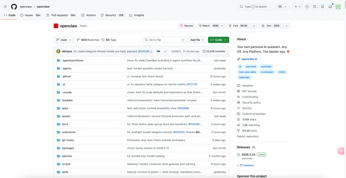The width and height of the screenshot is (346, 178).
Task: Open the skills folder
Action: click(x=65, y=172)
